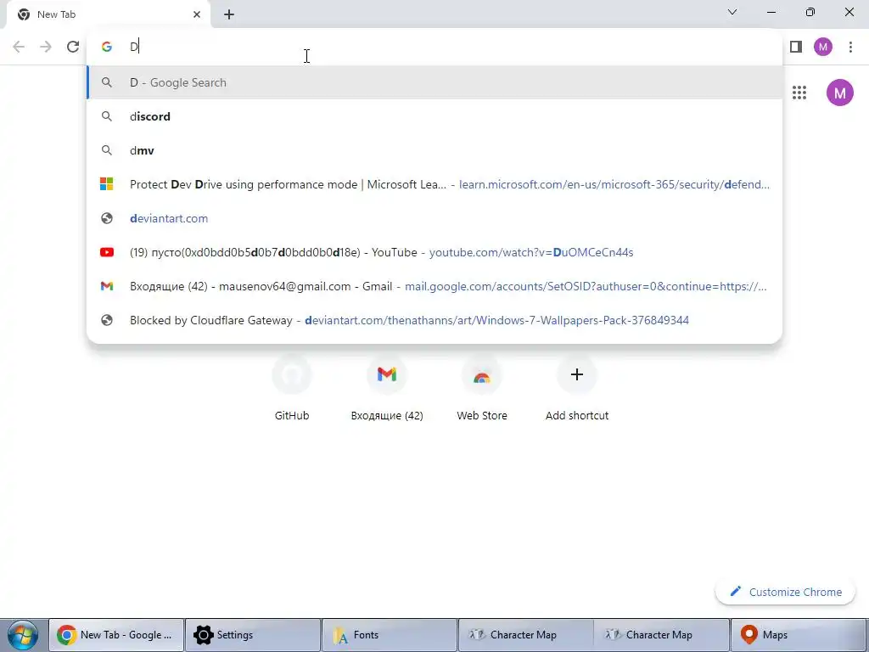The height and width of the screenshot is (652, 869).
Task: Switch to the New Tab - Google Chrome taskbar item
Action: [116, 635]
